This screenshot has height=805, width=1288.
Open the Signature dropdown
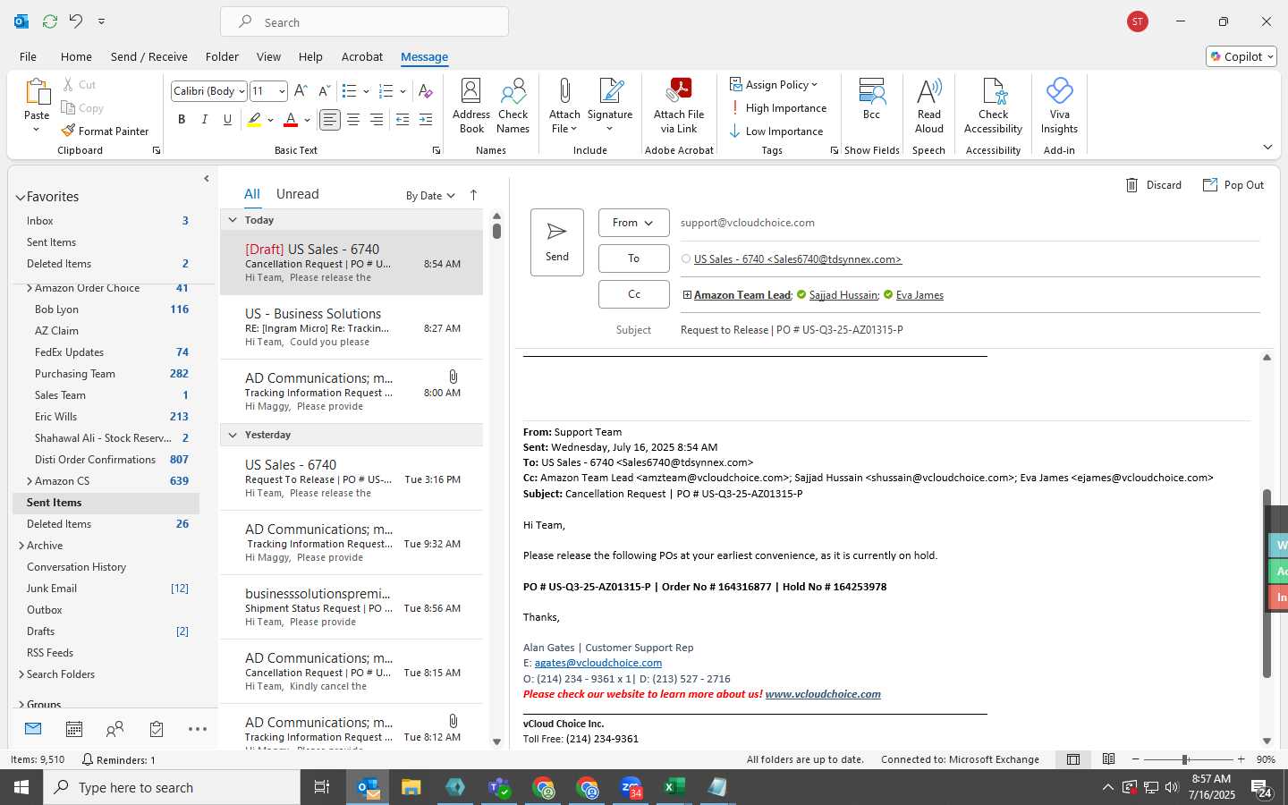(x=610, y=106)
